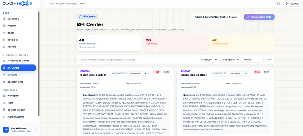Click the Accuracy Eval icon

pyautogui.click(x=4, y=82)
